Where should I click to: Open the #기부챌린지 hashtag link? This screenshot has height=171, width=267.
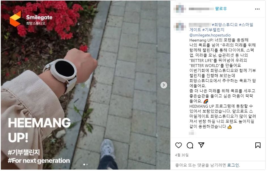click(213, 30)
